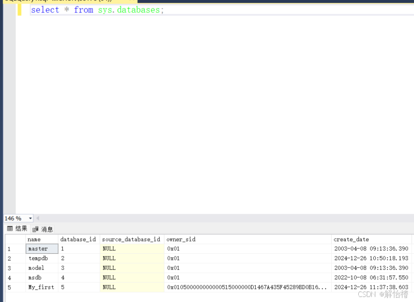Image resolution: width=414 pixels, height=302 pixels.
Task: Select the 'owner_sid' column header
Action: tap(248, 239)
